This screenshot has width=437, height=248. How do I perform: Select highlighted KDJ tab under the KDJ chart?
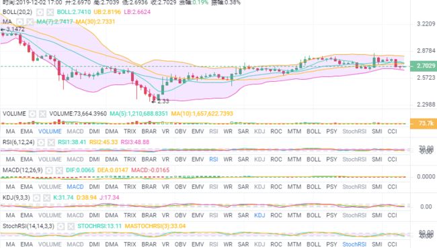tap(260, 215)
